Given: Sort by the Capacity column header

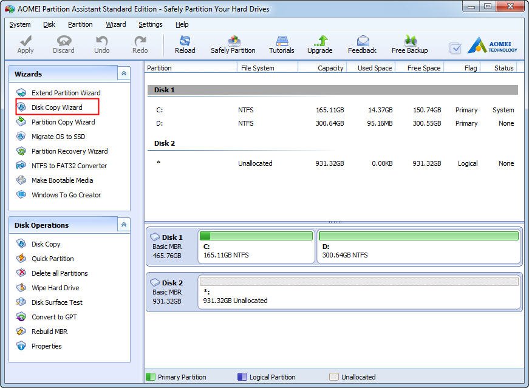Looking at the screenshot, I should pos(330,68).
